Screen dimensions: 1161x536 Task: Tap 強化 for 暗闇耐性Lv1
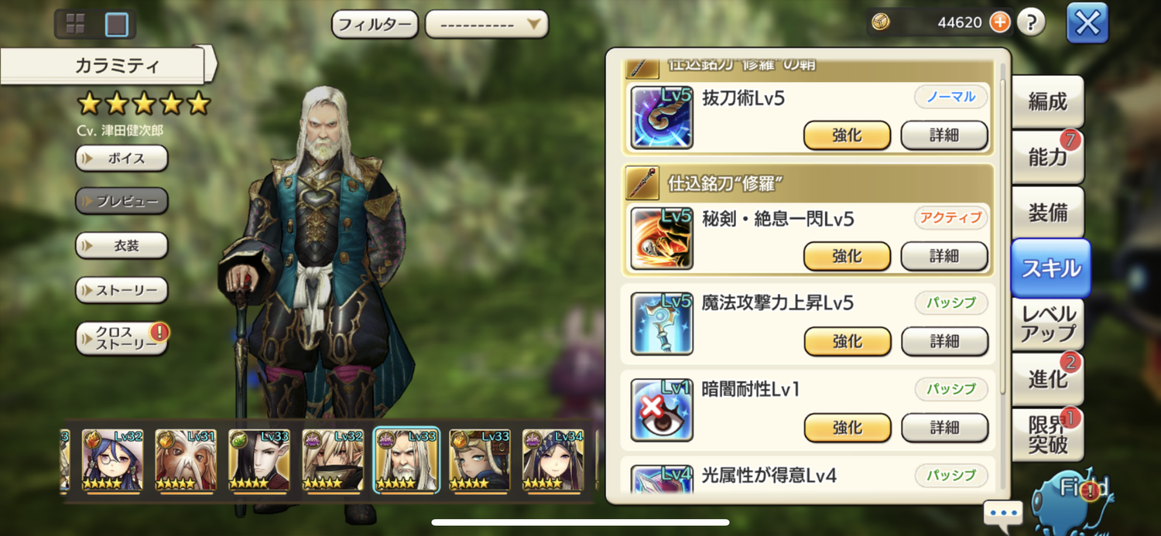point(848,427)
